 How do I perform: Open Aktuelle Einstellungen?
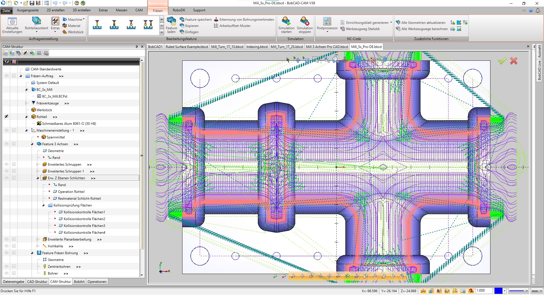tap(12, 25)
